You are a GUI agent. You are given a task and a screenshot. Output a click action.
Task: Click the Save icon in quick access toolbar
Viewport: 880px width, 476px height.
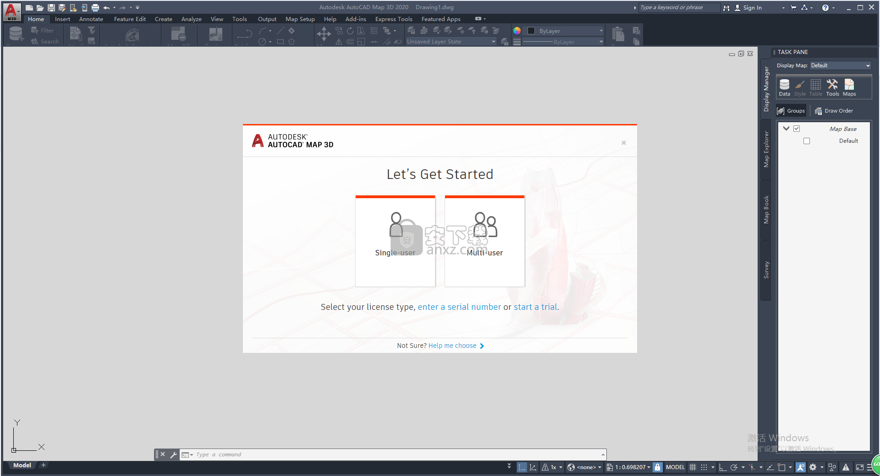[x=51, y=8]
